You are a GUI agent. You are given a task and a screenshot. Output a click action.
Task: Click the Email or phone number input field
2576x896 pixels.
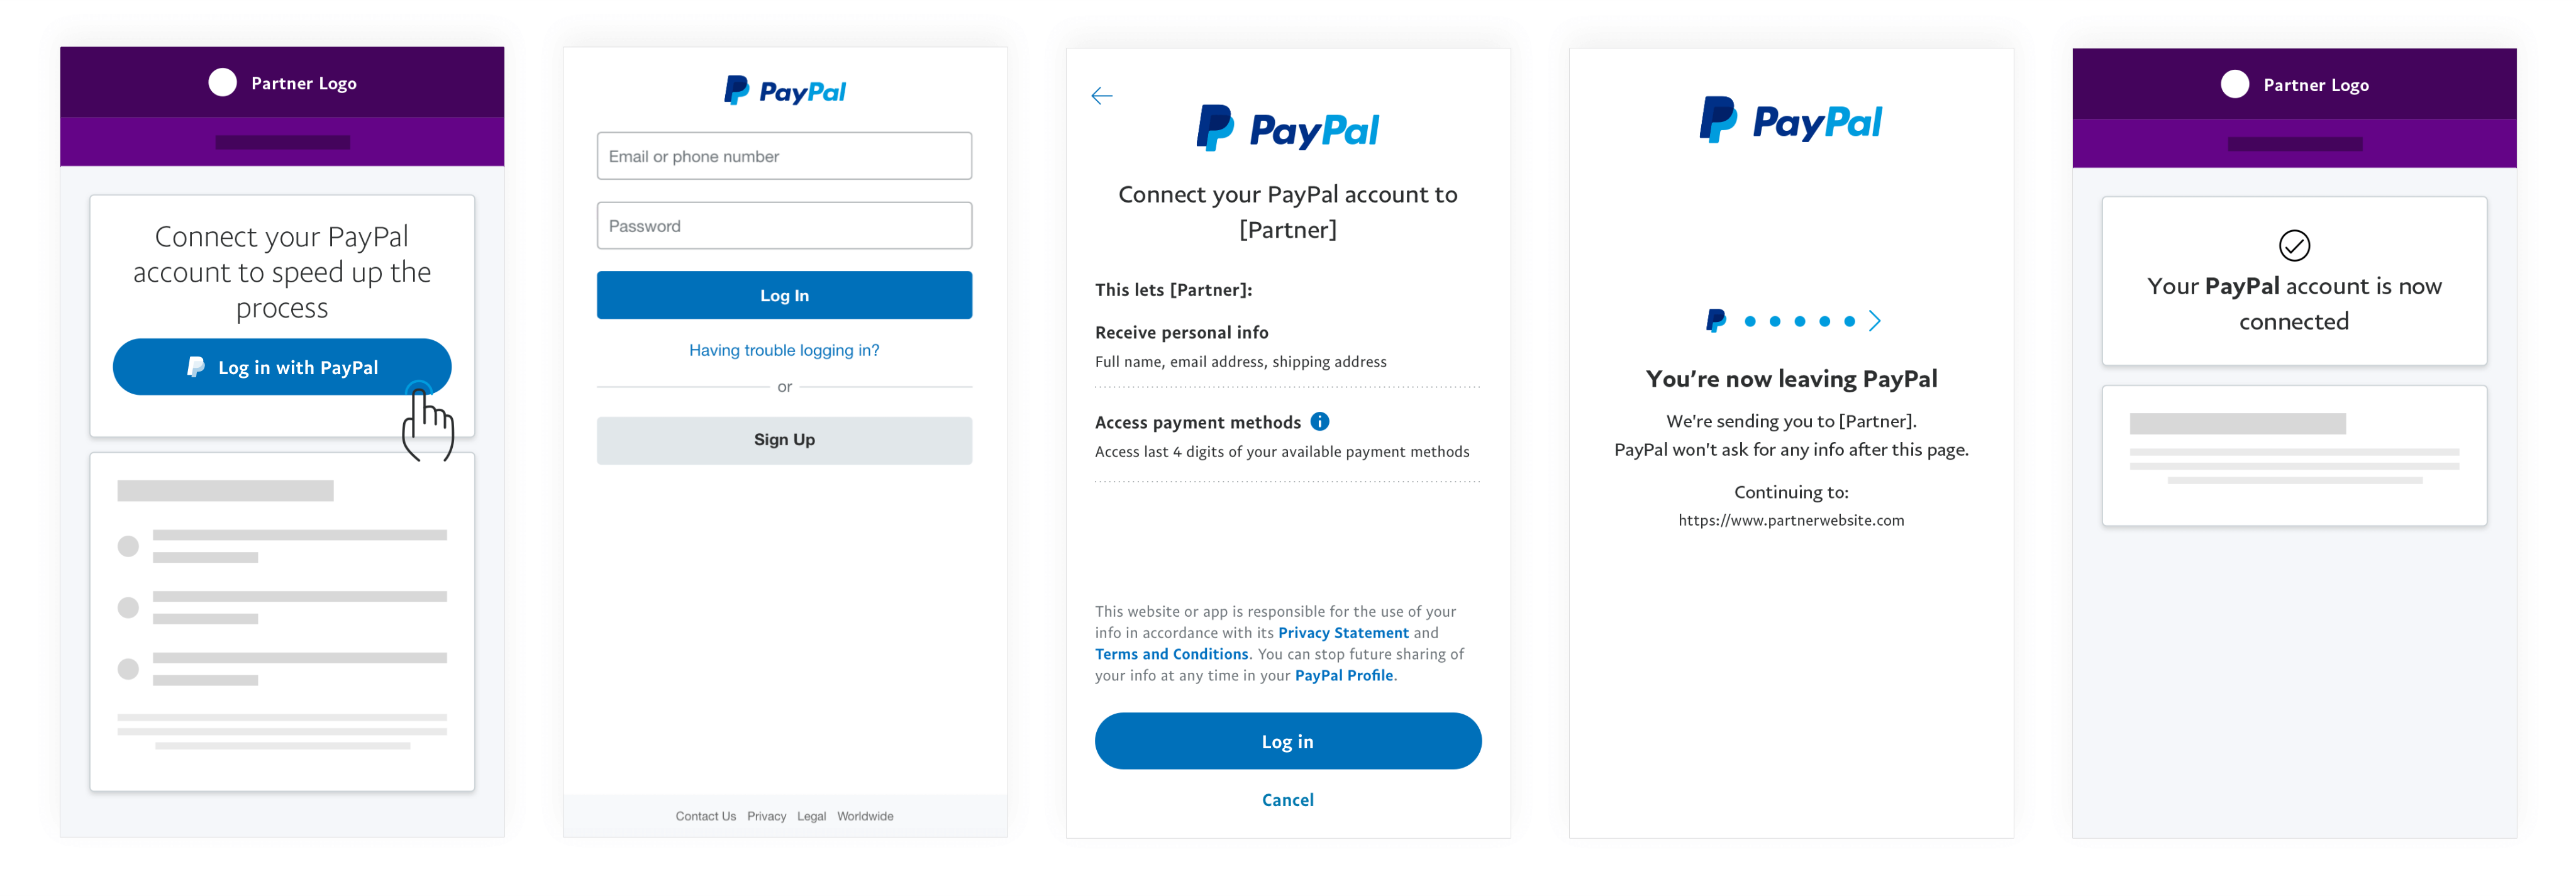point(786,156)
